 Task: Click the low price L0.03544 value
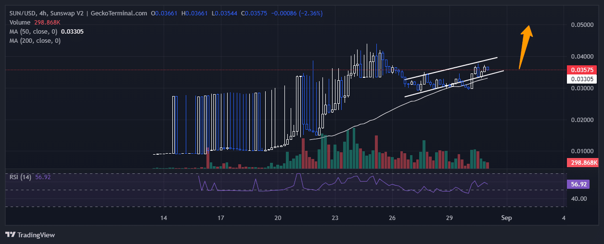[225, 13]
